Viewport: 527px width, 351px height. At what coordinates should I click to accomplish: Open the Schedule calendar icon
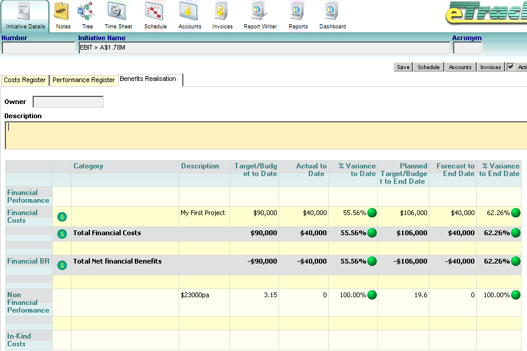[x=155, y=15]
